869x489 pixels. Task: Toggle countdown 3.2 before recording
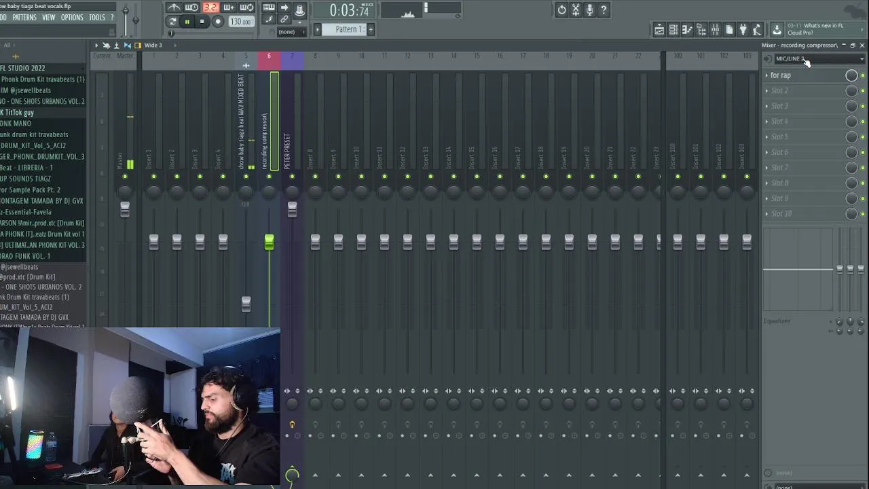click(210, 7)
